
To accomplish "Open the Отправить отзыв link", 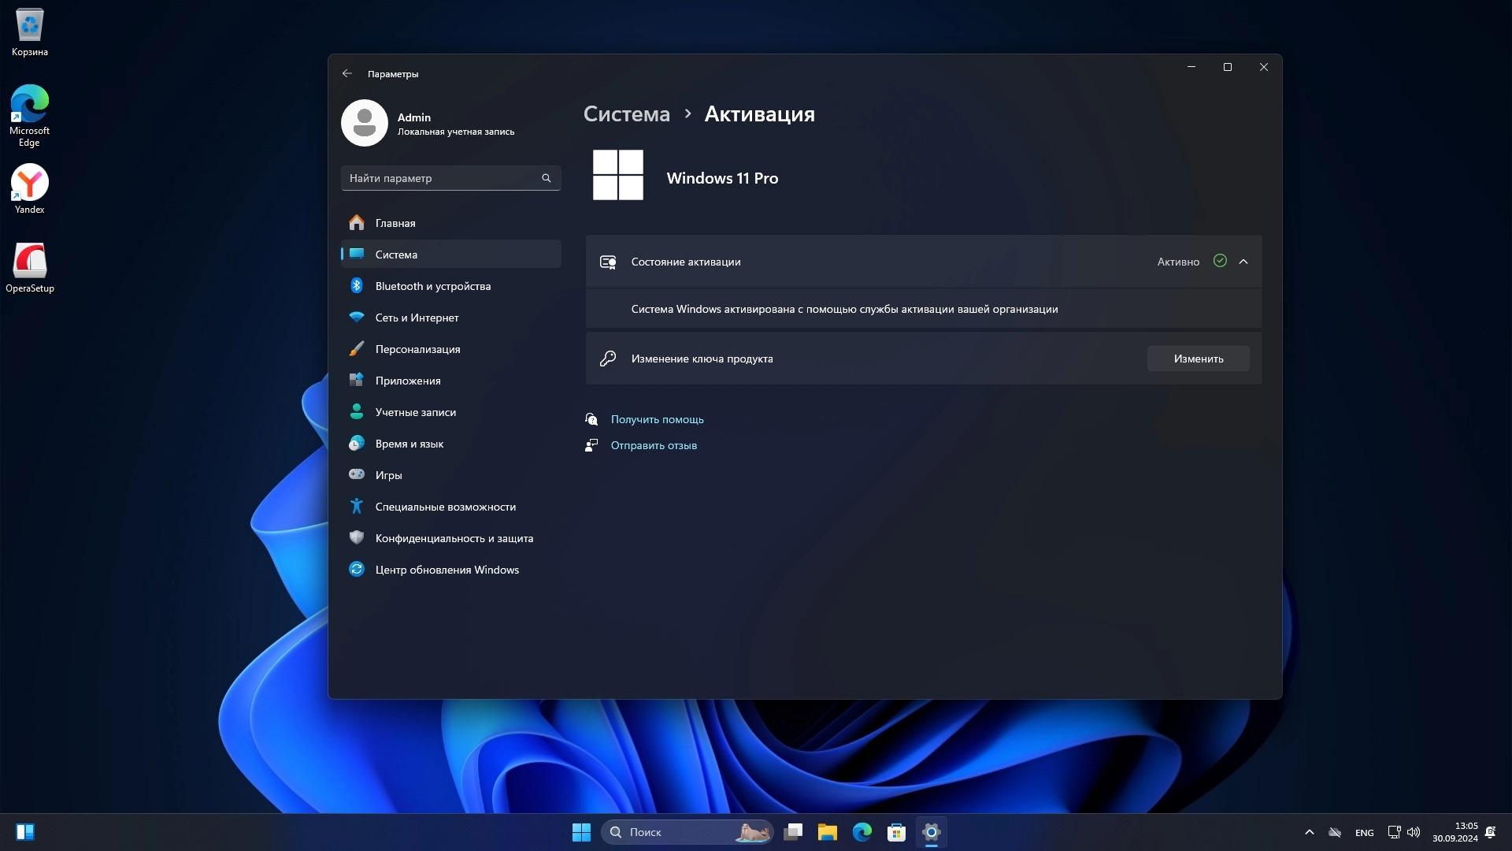I will [654, 445].
